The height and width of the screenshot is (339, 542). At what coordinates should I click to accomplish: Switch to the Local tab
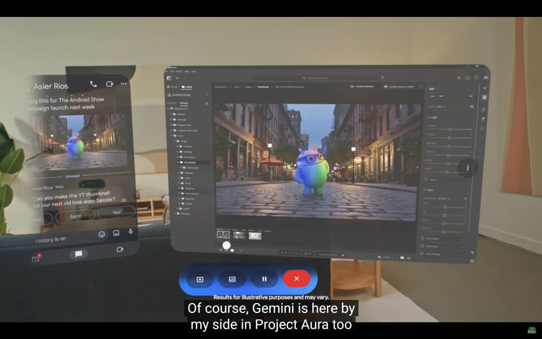coord(187,87)
